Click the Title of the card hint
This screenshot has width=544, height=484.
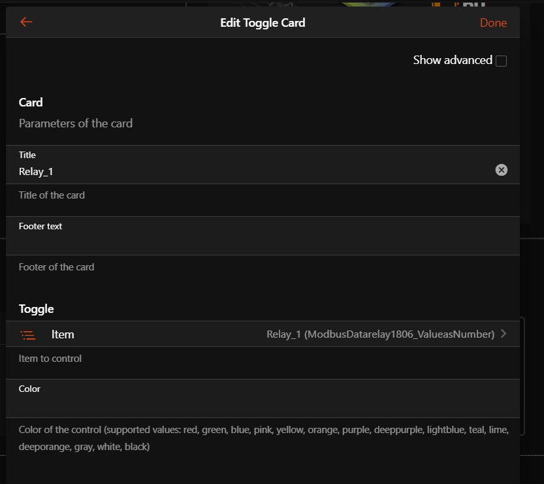[52, 195]
